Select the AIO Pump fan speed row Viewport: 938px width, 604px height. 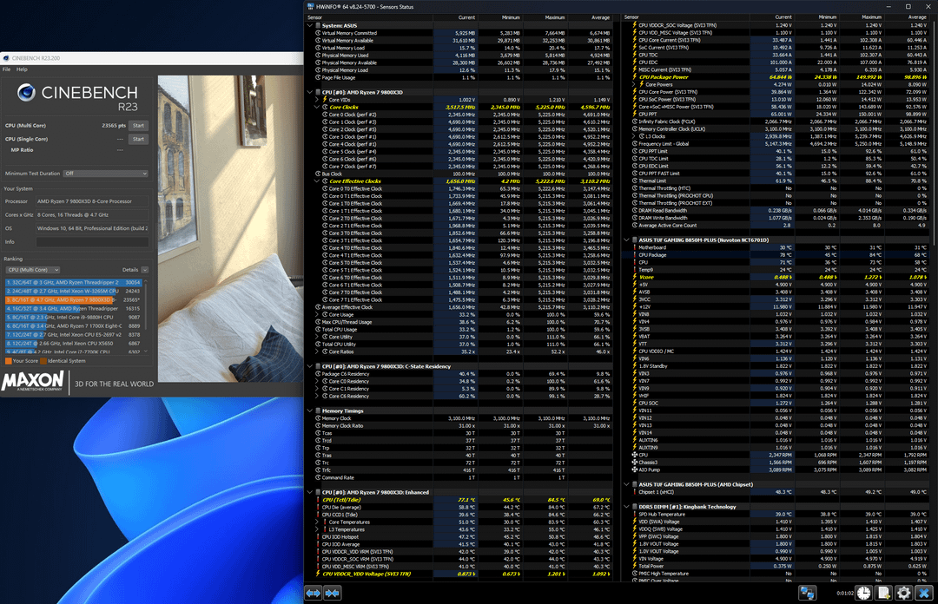(x=776, y=469)
